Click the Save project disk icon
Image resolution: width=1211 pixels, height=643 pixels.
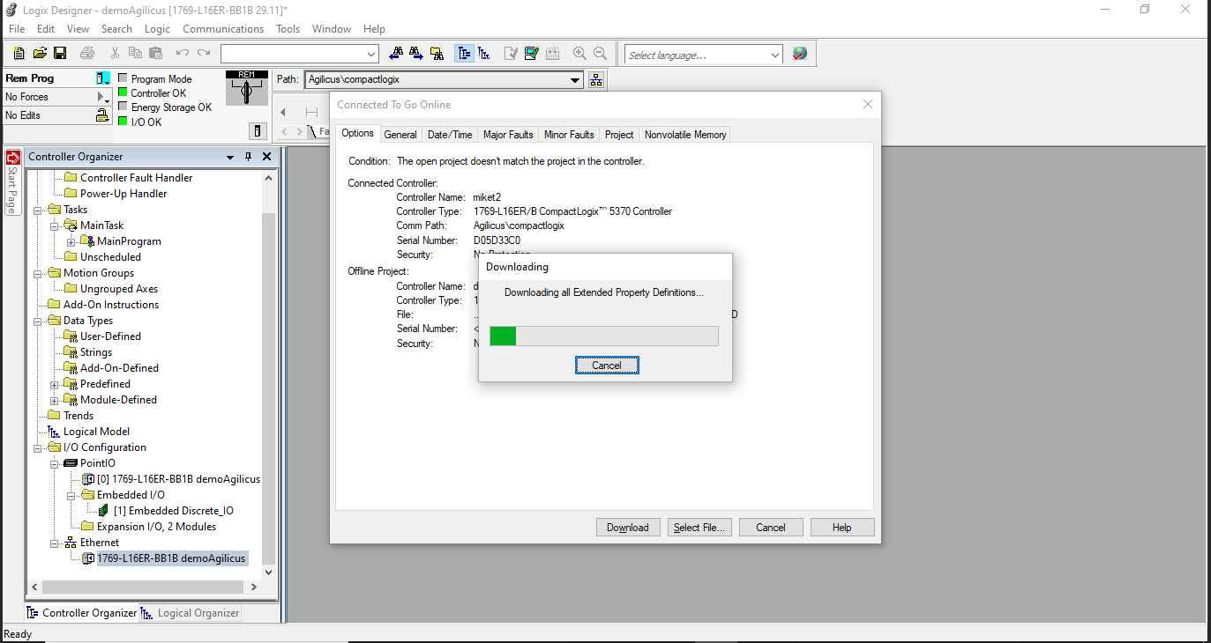[61, 54]
